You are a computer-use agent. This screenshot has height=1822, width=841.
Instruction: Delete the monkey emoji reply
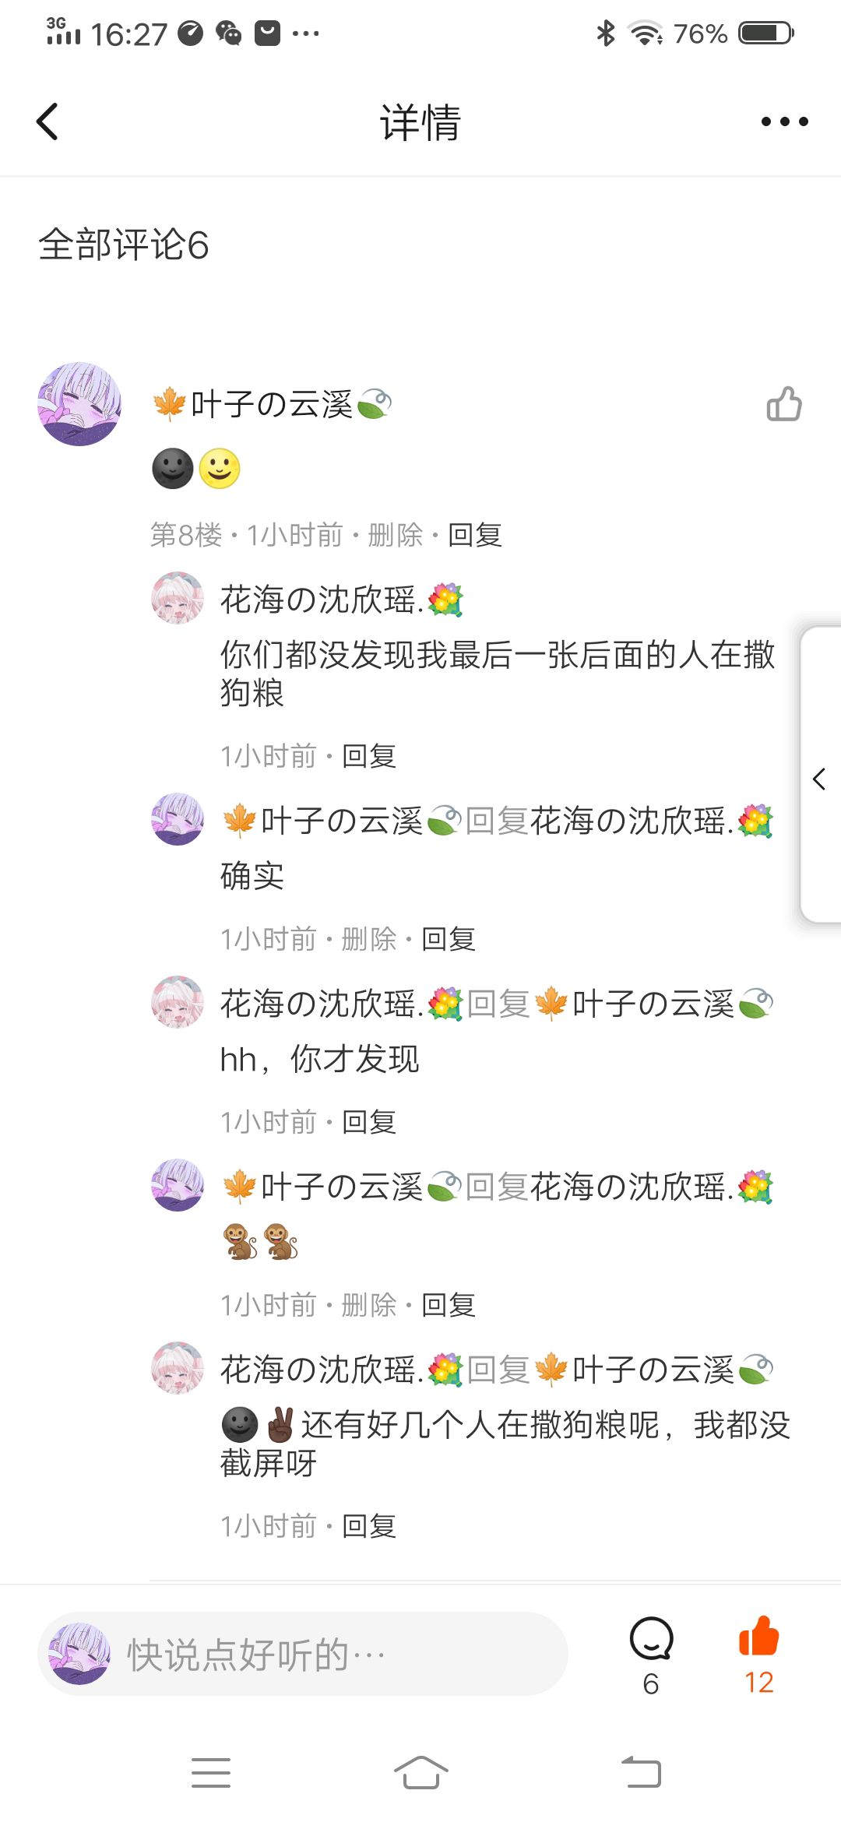[x=369, y=1305]
